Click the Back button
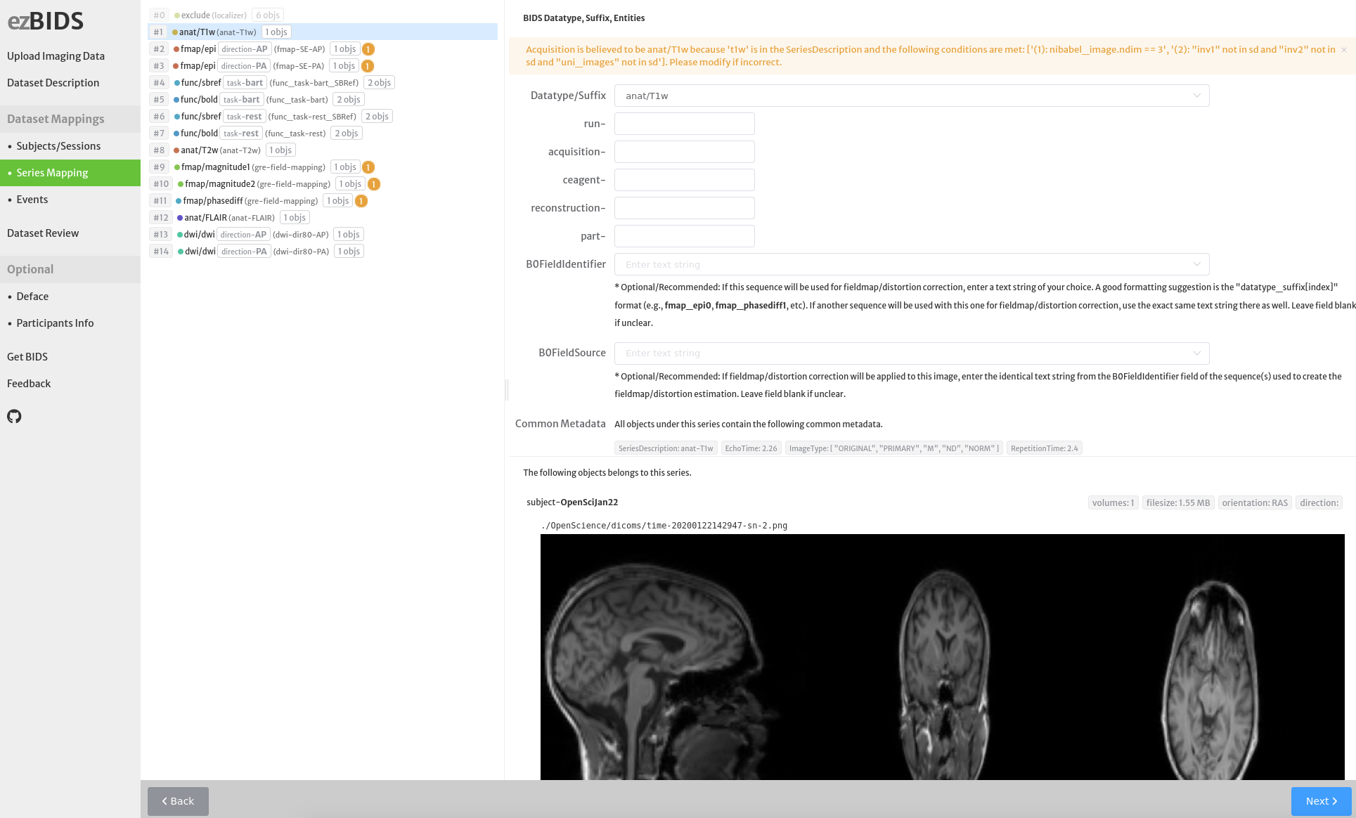 point(178,801)
